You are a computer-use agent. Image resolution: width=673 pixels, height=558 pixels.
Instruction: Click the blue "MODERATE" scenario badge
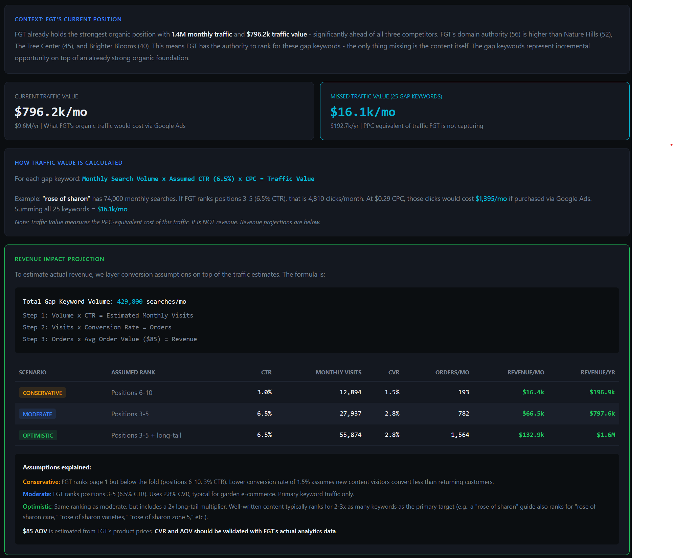[x=37, y=414]
